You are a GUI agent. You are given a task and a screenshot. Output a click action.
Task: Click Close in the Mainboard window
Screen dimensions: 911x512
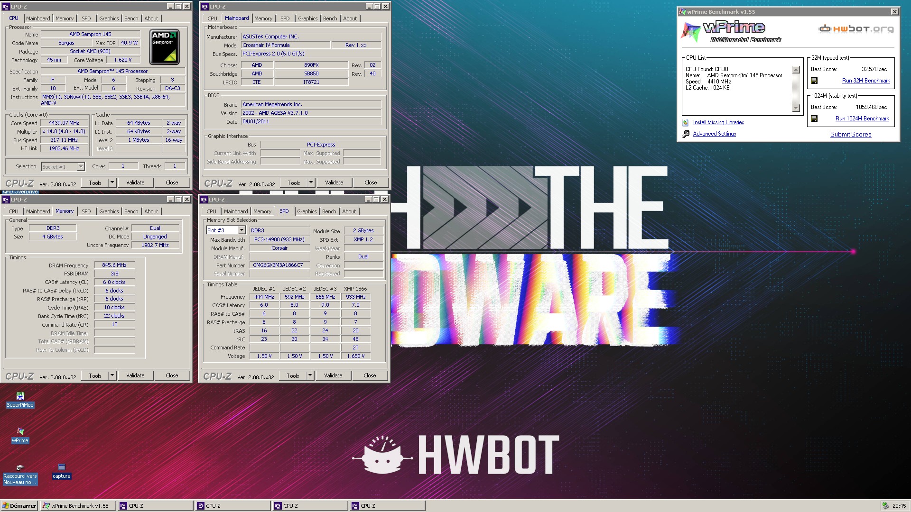coord(371,183)
